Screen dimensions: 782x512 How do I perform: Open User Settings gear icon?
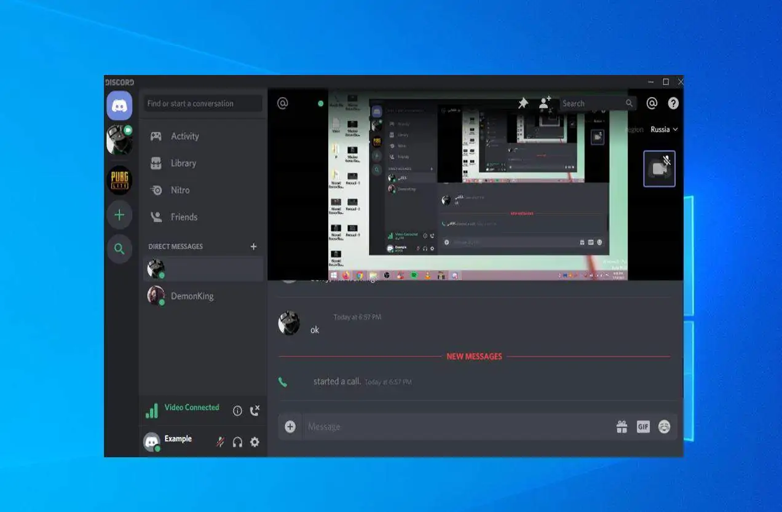pos(255,442)
